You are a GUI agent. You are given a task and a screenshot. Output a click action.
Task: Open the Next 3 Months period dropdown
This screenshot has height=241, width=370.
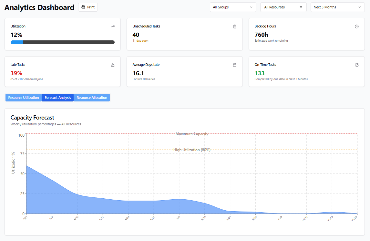click(x=337, y=7)
